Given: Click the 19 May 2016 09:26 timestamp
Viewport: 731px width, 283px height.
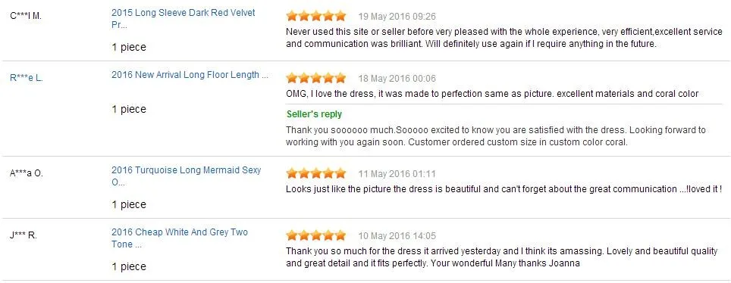Looking at the screenshot, I should tap(397, 17).
